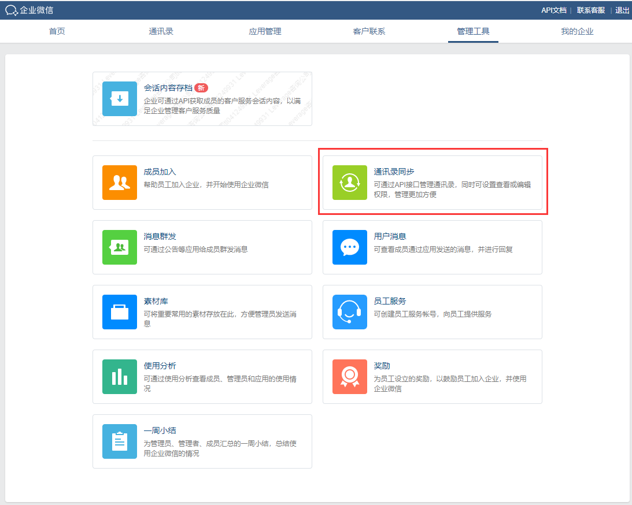Click the red 奖励 award ribbon icon
Viewport: 632px width, 505px height.
pos(350,377)
